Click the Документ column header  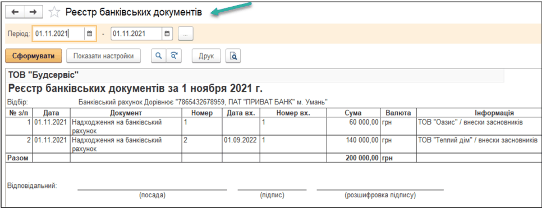(x=126, y=113)
